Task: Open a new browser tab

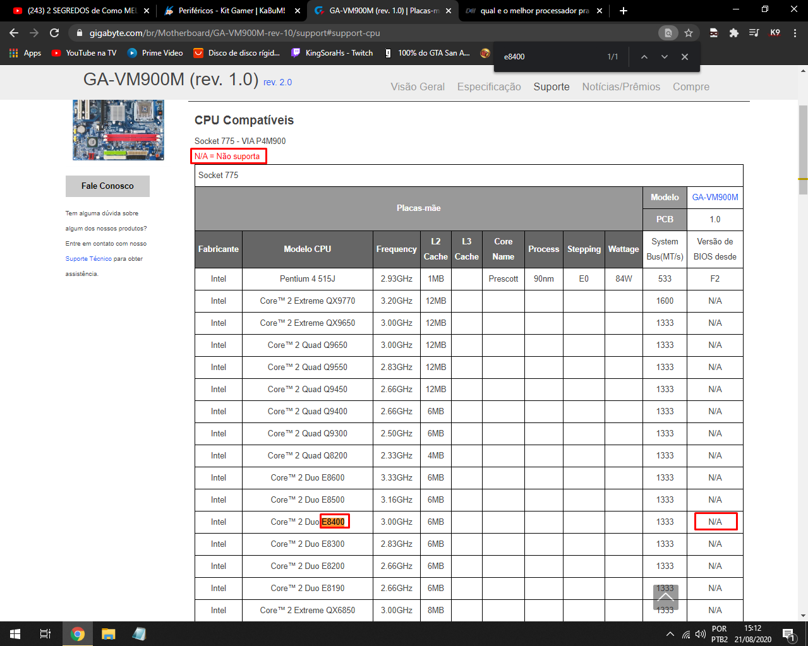Action: (624, 11)
